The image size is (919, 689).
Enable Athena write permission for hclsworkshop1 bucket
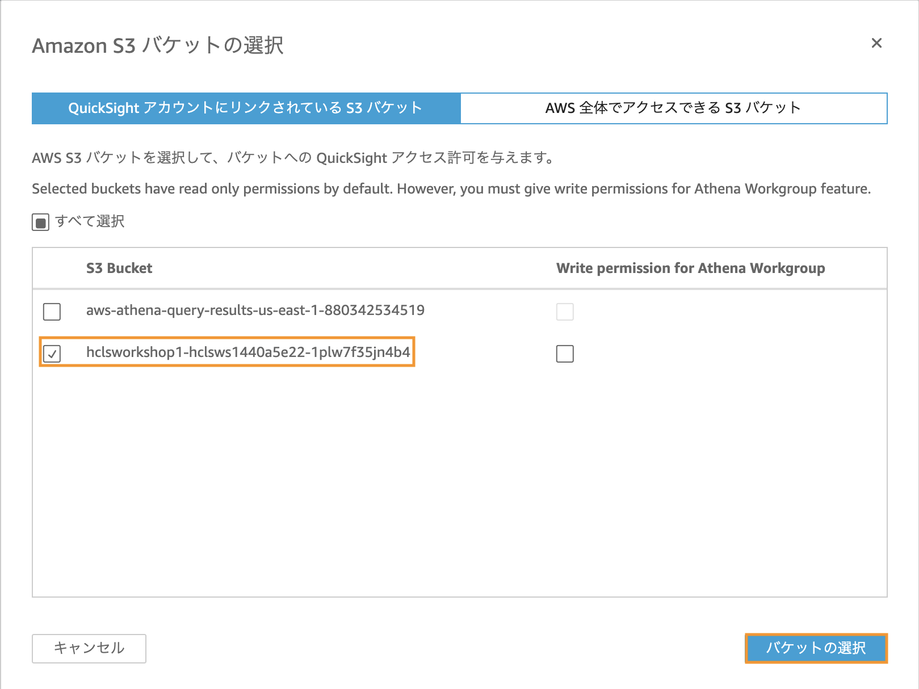pyautogui.click(x=565, y=354)
